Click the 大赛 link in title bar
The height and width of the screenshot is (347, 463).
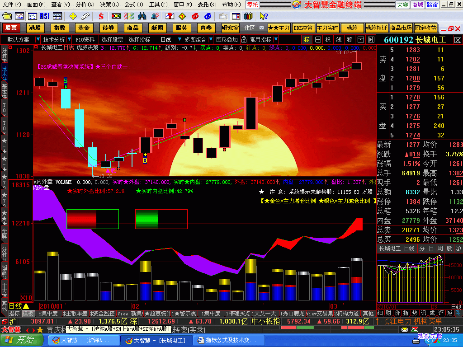click(x=402, y=5)
